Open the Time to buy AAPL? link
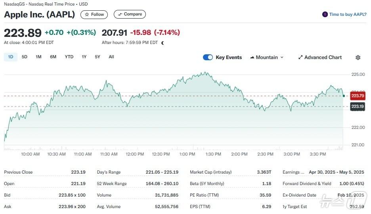 coord(348,14)
